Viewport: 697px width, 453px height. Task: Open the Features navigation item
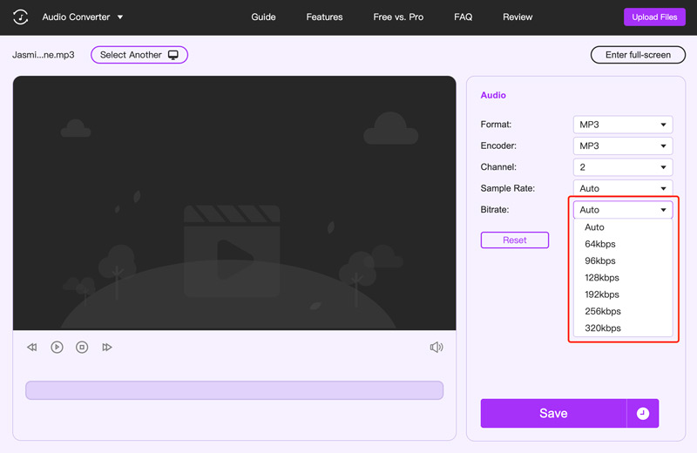[324, 17]
